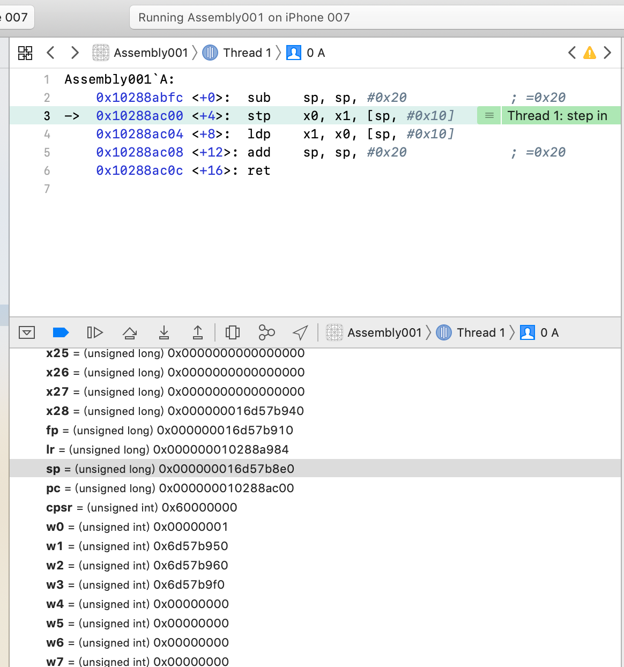Continue program execution
The height and width of the screenshot is (667, 624).
95,332
